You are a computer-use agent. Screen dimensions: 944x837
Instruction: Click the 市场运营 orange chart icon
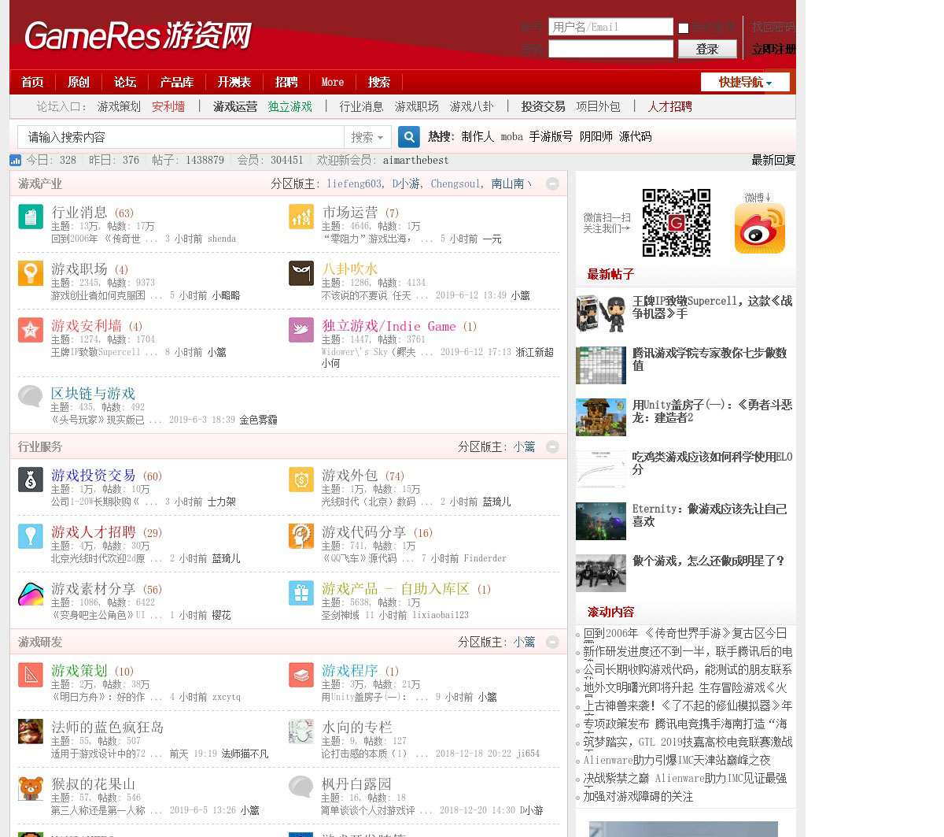(x=301, y=217)
